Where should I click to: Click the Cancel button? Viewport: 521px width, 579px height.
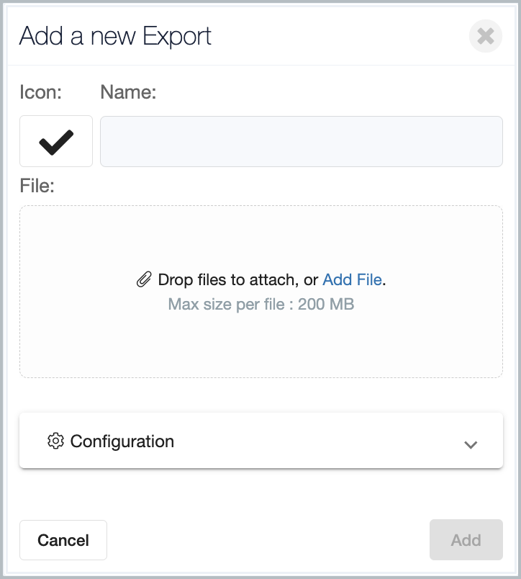(63, 540)
